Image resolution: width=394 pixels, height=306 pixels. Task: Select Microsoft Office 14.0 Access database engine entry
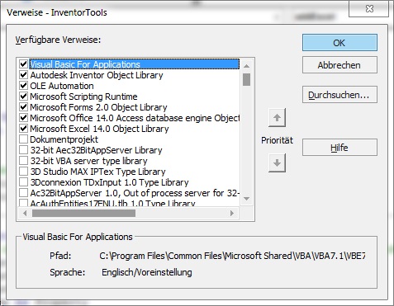[x=135, y=118]
